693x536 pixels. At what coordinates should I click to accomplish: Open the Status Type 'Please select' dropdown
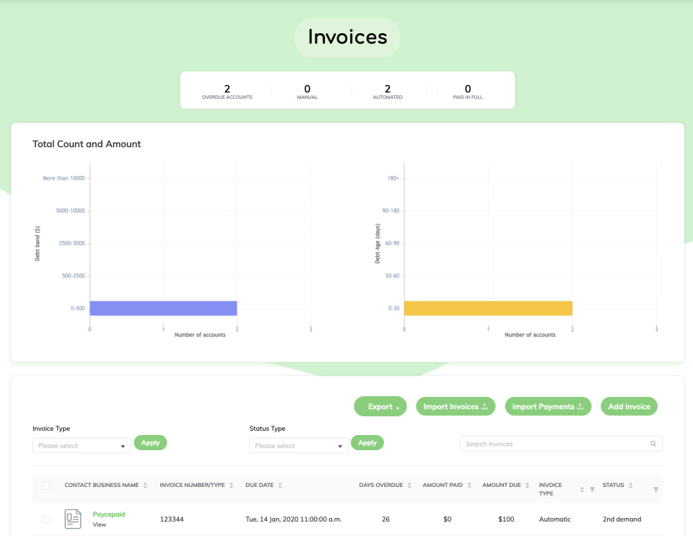click(299, 446)
